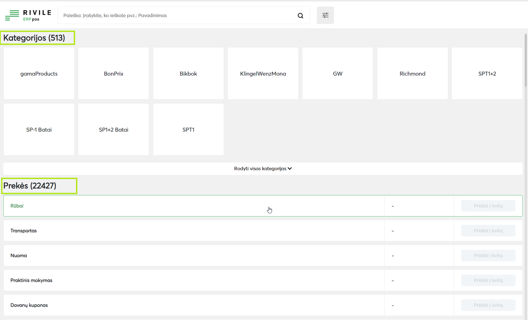Click Pridėti į kvitą for Nuoma
Screen dimensions: 528x320
point(488,256)
